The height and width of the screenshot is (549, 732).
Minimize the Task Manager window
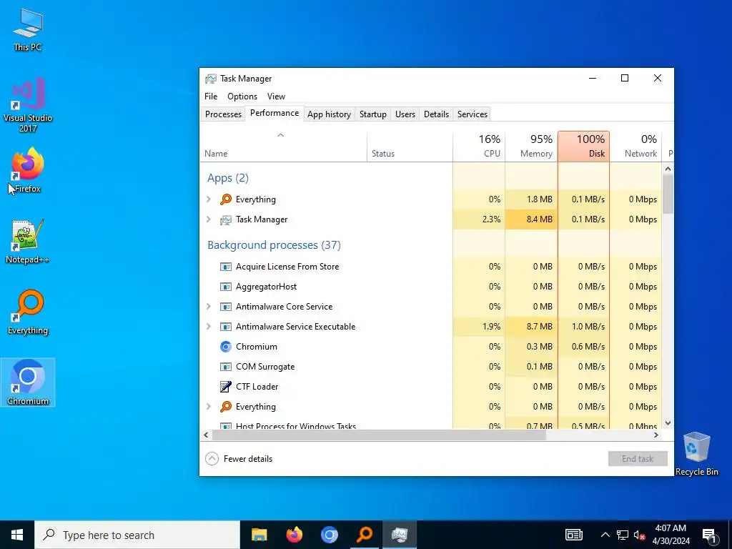pyautogui.click(x=593, y=79)
